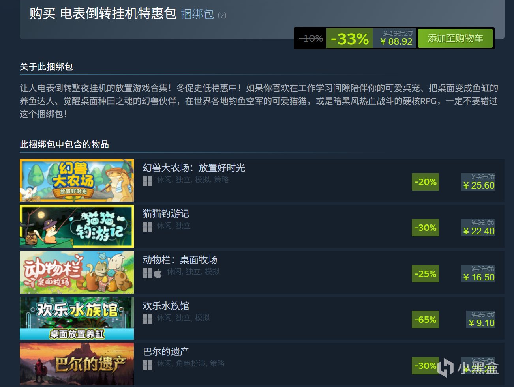Open the 幻兽大农场 game thumbnail
Image resolution: width=514 pixels, height=387 pixels.
click(x=77, y=180)
